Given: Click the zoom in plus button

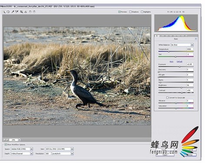Looking at the screenshot, I should [7, 140].
